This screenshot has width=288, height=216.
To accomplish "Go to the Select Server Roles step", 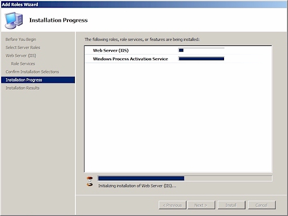I will (x=23, y=47).
